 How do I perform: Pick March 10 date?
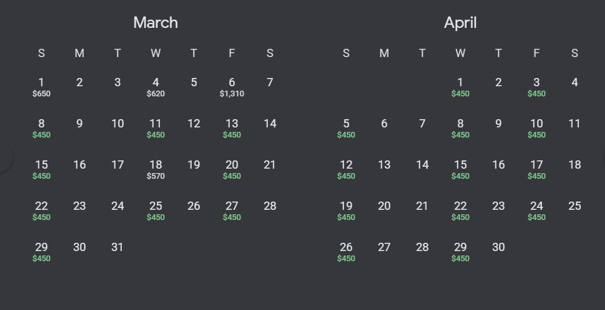[117, 124]
